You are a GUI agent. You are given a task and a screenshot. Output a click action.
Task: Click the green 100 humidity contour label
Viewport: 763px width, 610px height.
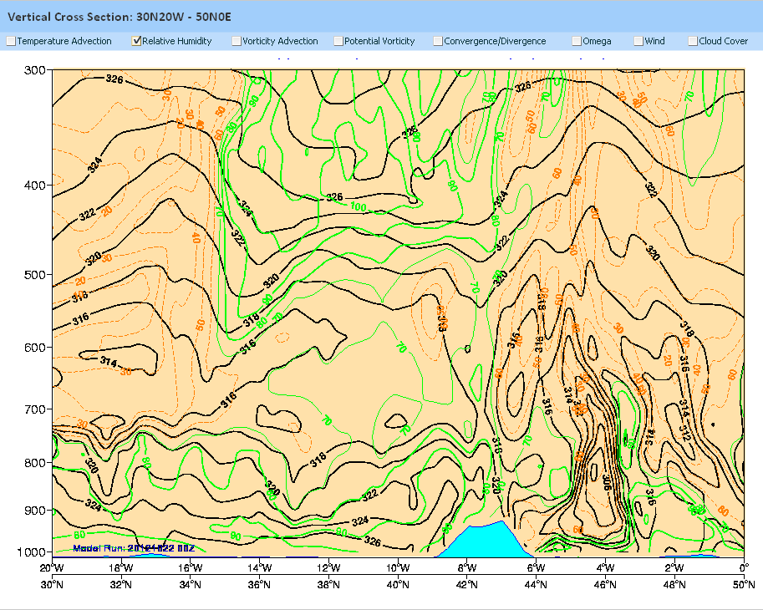pyautogui.click(x=359, y=206)
